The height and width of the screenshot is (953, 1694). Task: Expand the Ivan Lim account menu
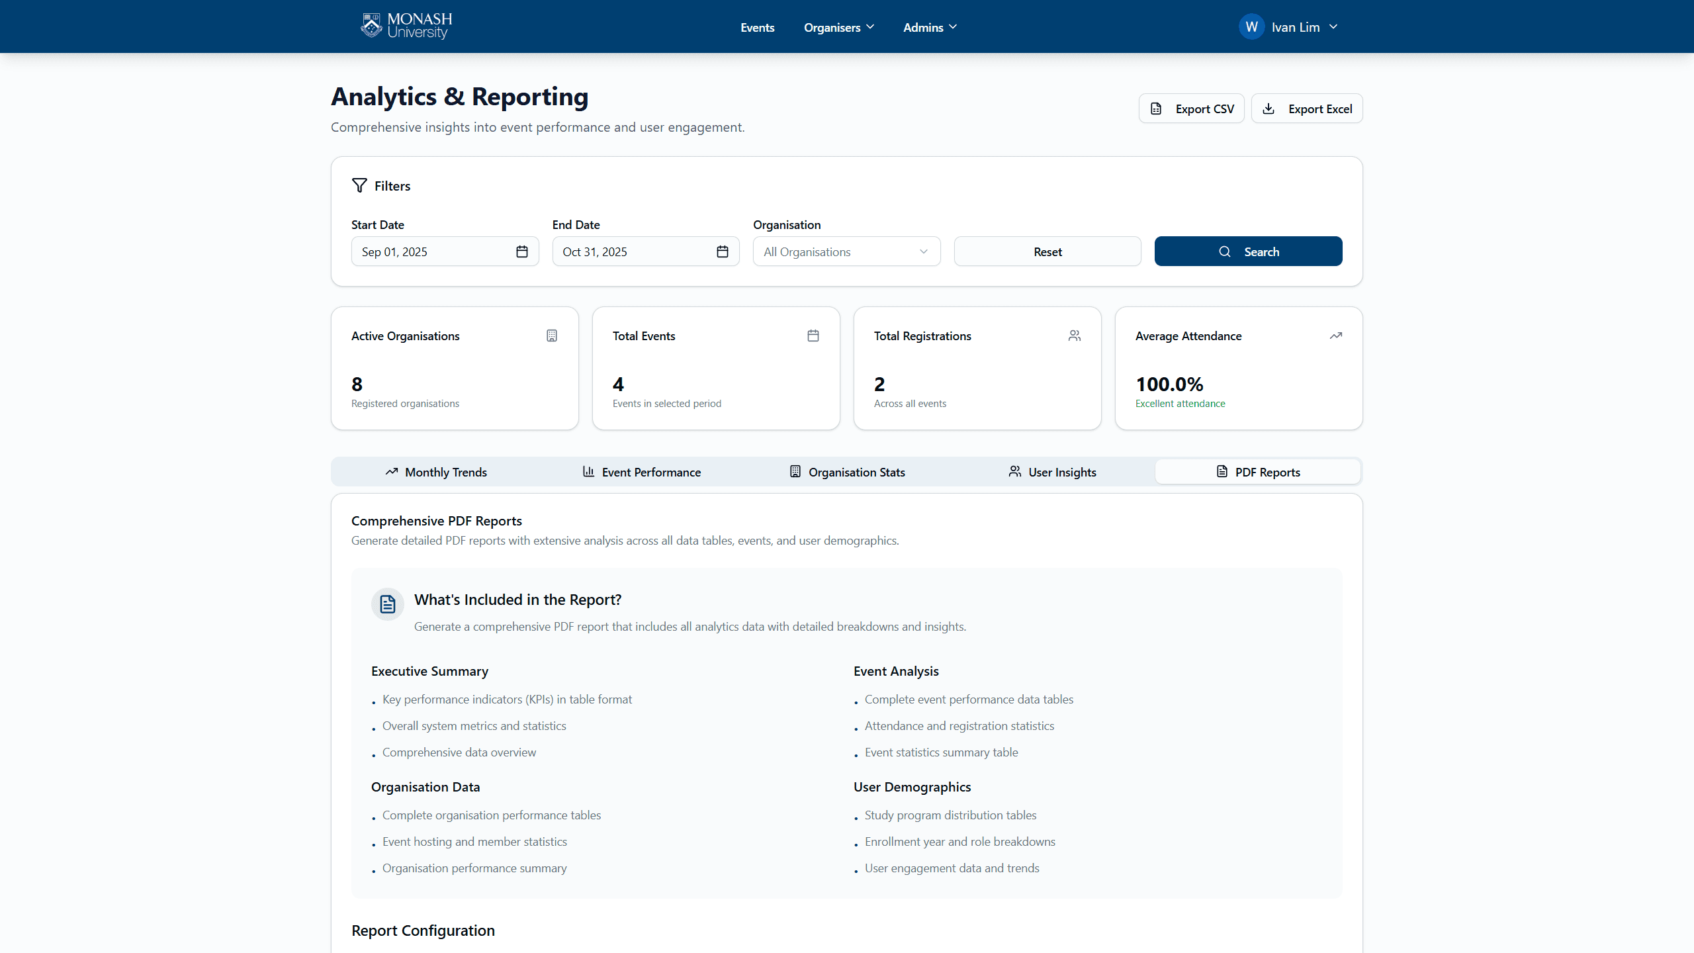[1289, 26]
